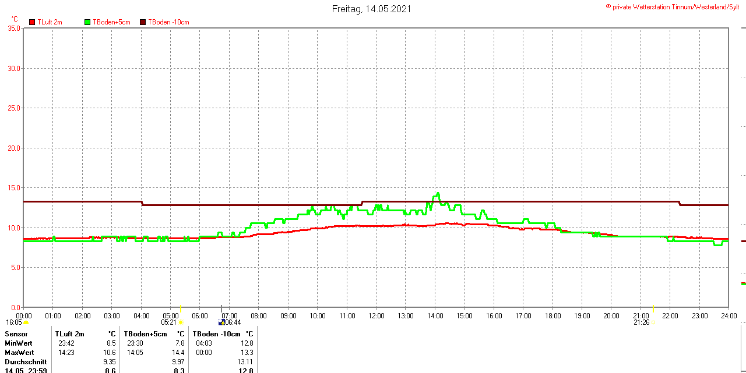Click the green TBoden+5cm legend square
This screenshot has height=373, width=746.
click(x=88, y=22)
